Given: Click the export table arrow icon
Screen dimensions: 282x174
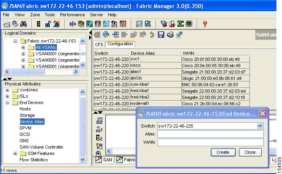Looking at the screenshot, I should click(x=179, y=35).
